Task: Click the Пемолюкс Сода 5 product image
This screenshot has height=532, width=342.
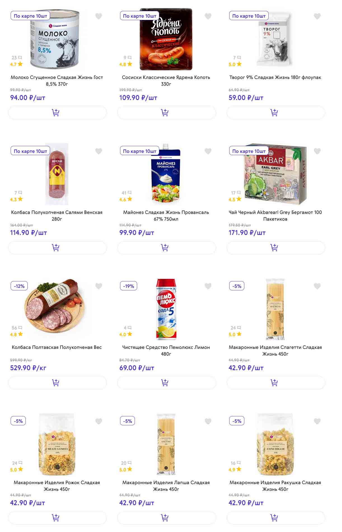Action: (x=166, y=309)
